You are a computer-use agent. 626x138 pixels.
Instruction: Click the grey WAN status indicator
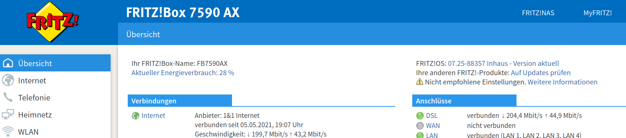click(420, 126)
